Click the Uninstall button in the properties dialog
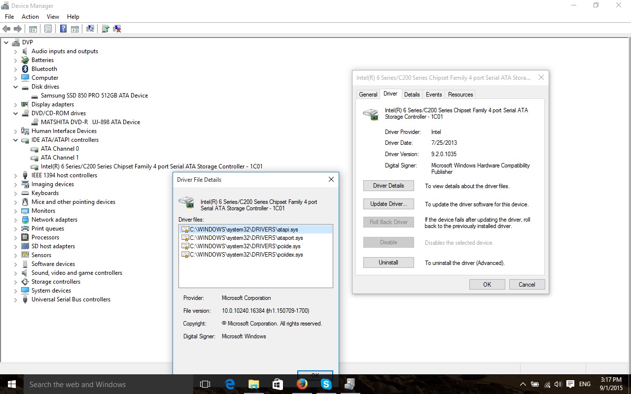The height and width of the screenshot is (394, 631). coord(388,263)
